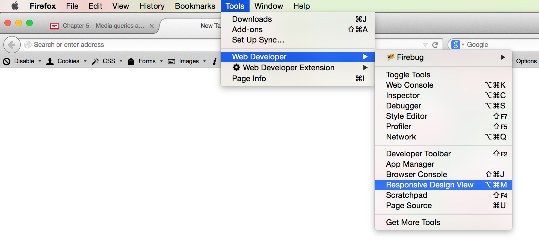Expand the Firebug submenu arrow
This screenshot has height=246, width=539.
pyautogui.click(x=503, y=57)
